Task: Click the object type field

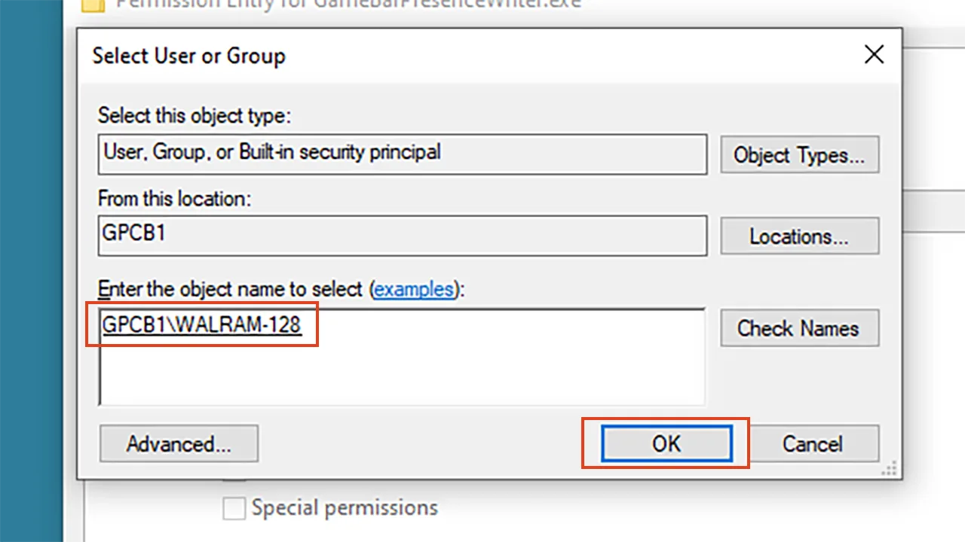Action: click(x=403, y=154)
